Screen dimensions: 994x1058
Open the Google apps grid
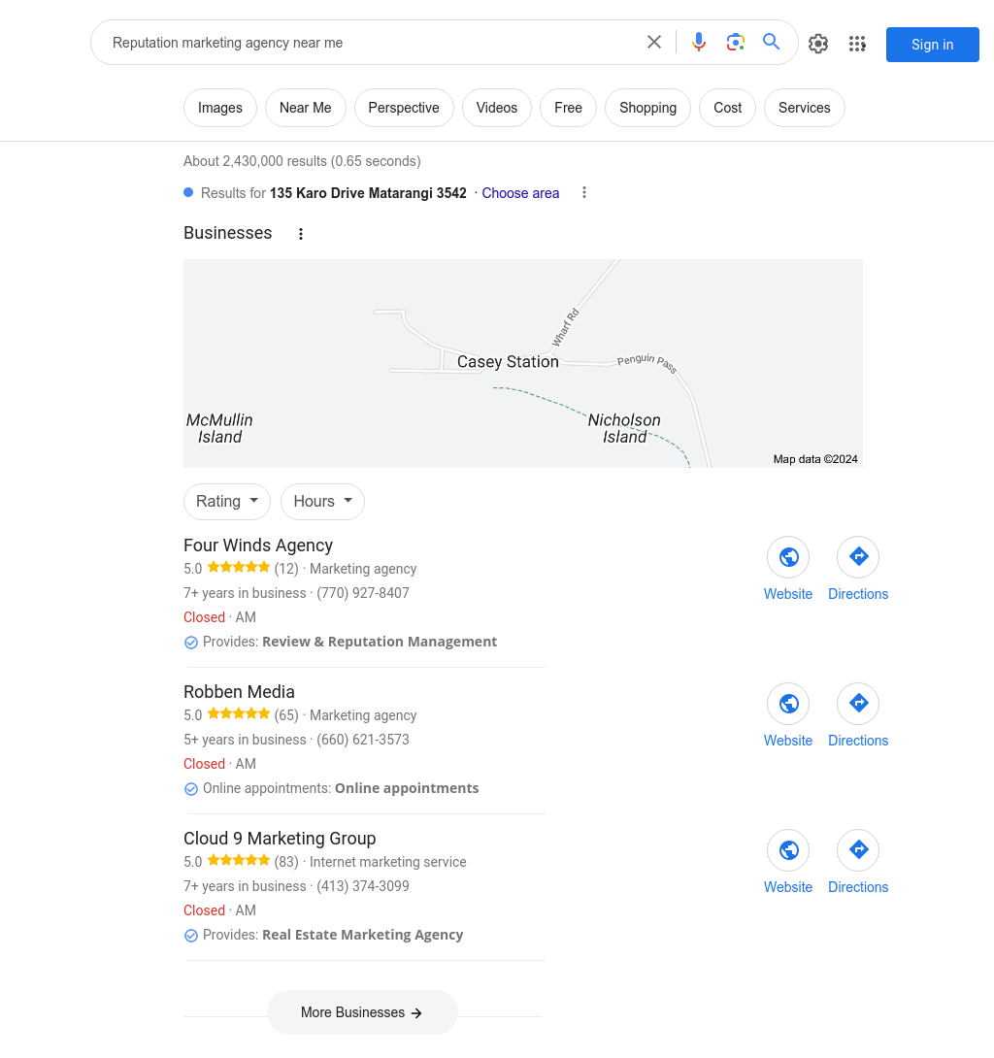[857, 44]
